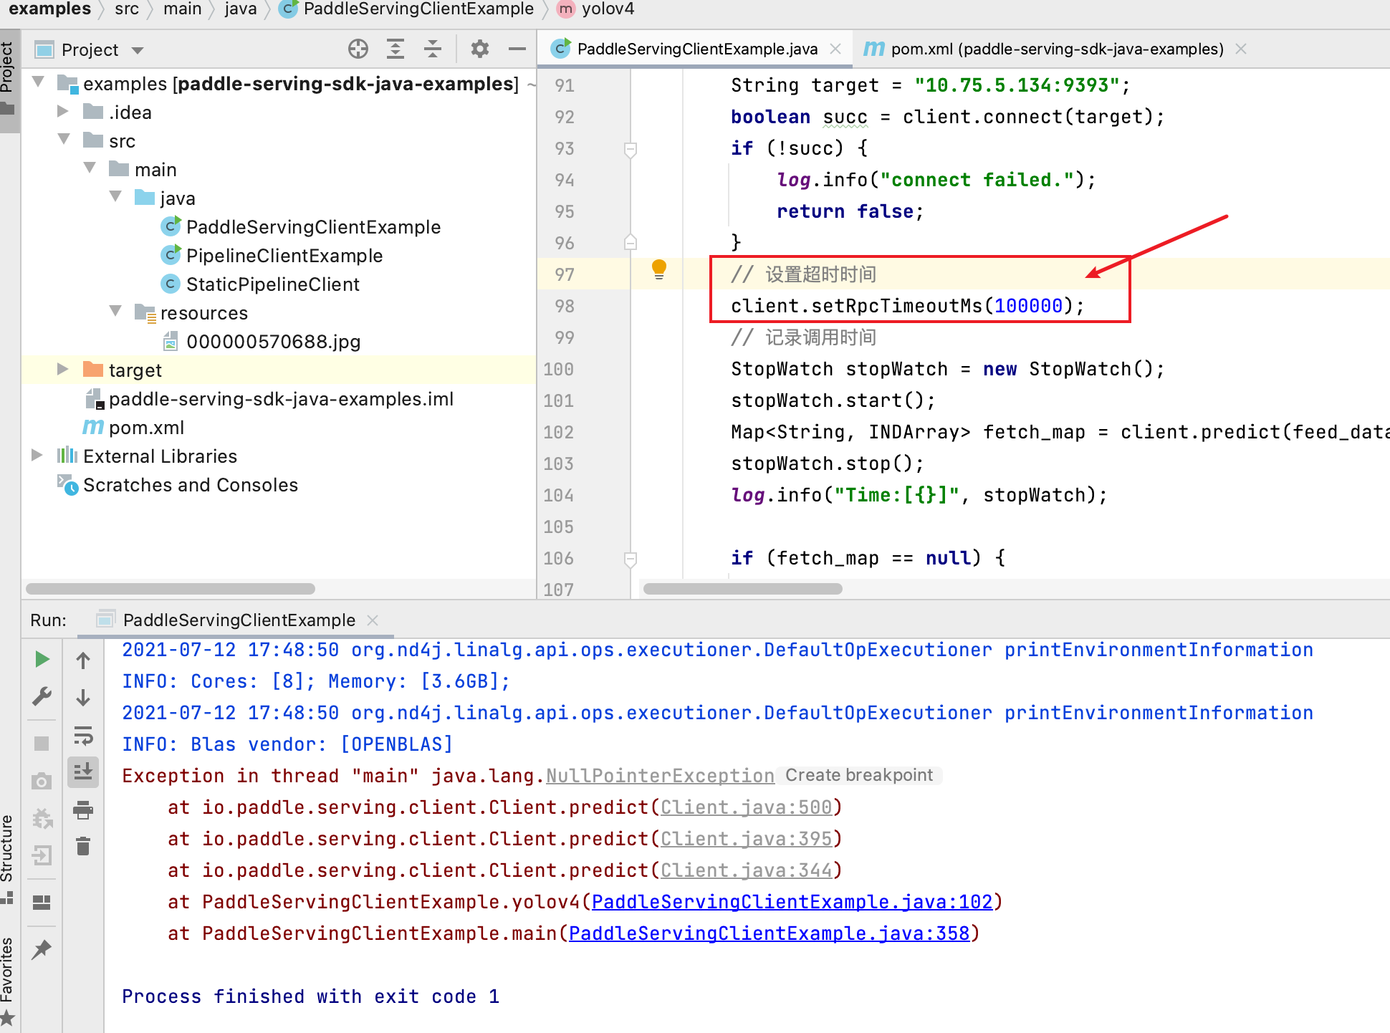This screenshot has height=1033, width=1390.
Task: Expand the target folder in project tree
Action: click(63, 370)
